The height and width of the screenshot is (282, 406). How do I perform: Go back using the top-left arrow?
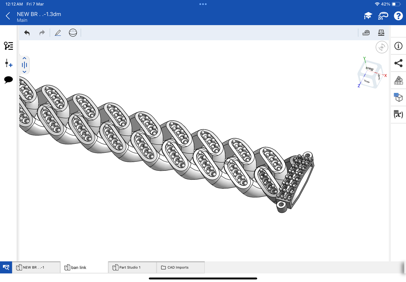8,16
